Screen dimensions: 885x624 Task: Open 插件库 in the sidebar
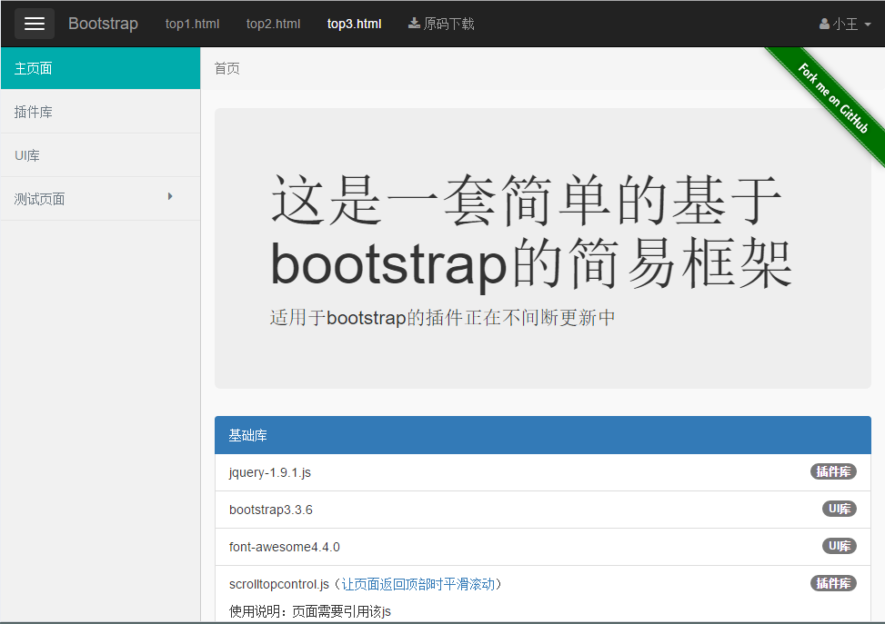point(100,112)
